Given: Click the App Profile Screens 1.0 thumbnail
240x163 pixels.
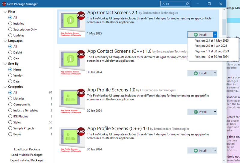Looking at the screenshot, I should pyautogui.click(x=72, y=102).
